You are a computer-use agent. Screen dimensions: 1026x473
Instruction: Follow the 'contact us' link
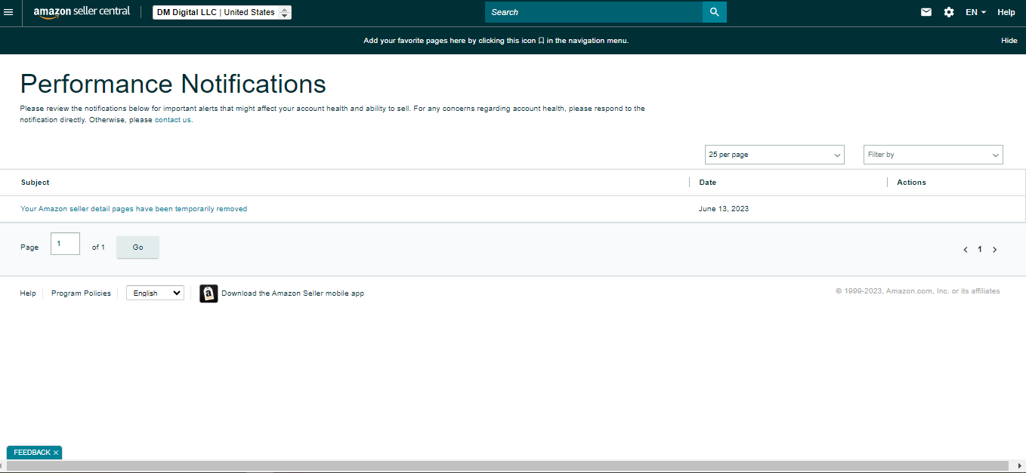point(173,120)
